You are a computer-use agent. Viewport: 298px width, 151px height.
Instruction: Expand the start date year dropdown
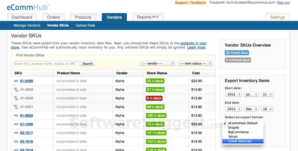[233, 94]
